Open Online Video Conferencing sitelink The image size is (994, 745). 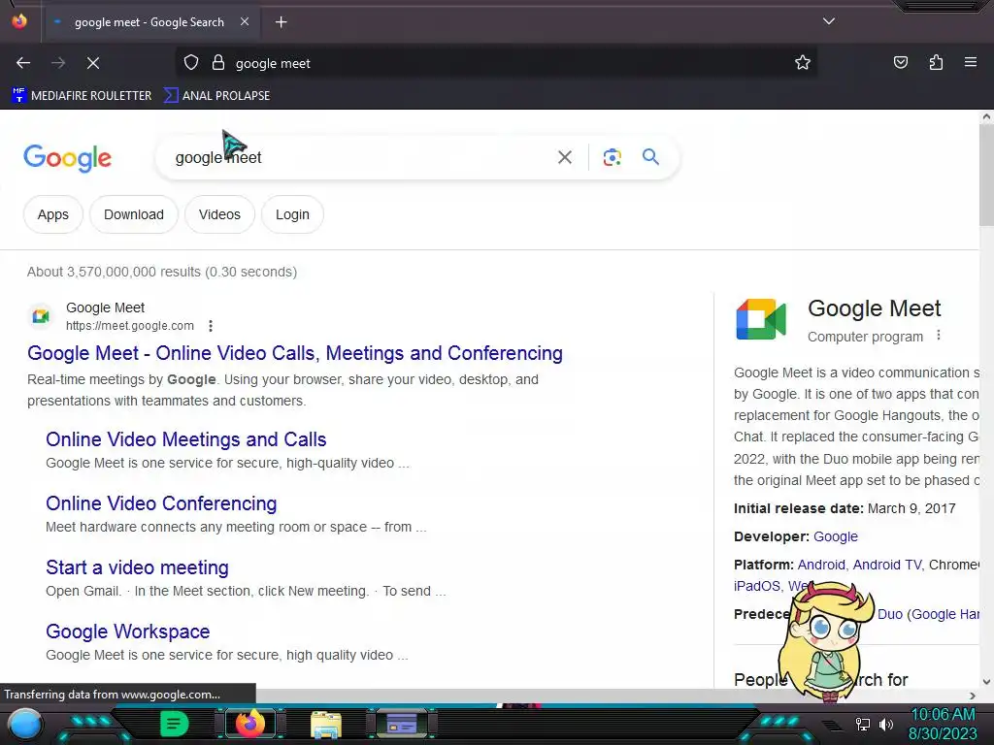tap(161, 503)
